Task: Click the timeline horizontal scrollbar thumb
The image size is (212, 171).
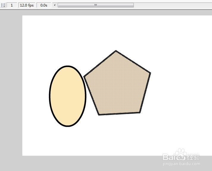Action: pos(96,5)
